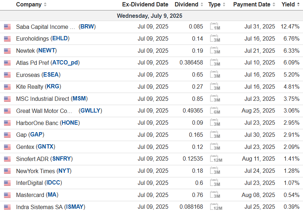The image size is (303, 213).
Task: Sort table by Payment Date column arrows
Action: point(274,4)
